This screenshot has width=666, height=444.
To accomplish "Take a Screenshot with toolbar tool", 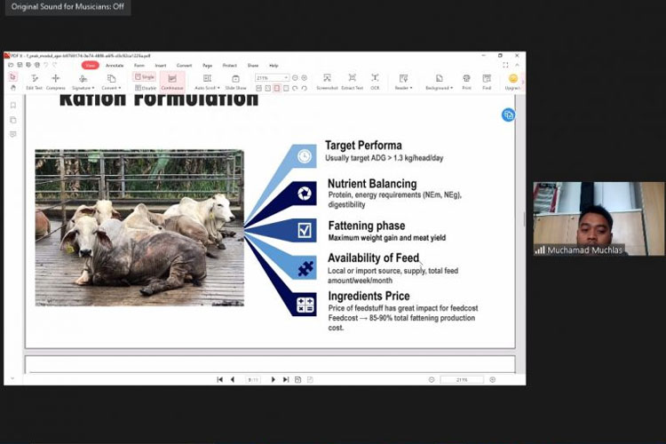I will [327, 82].
